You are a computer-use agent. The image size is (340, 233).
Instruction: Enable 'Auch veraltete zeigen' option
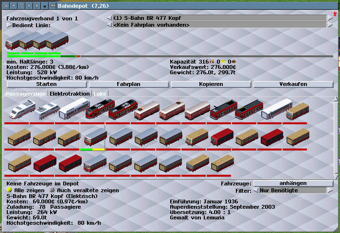click(x=45, y=190)
